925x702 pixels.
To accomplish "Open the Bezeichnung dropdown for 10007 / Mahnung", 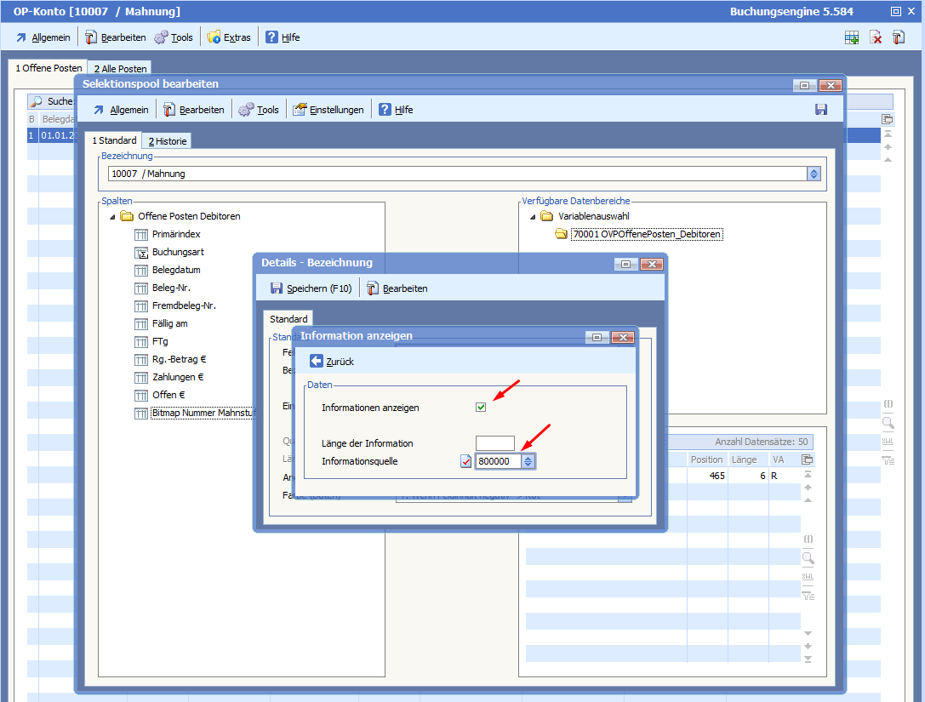I will 814,174.
